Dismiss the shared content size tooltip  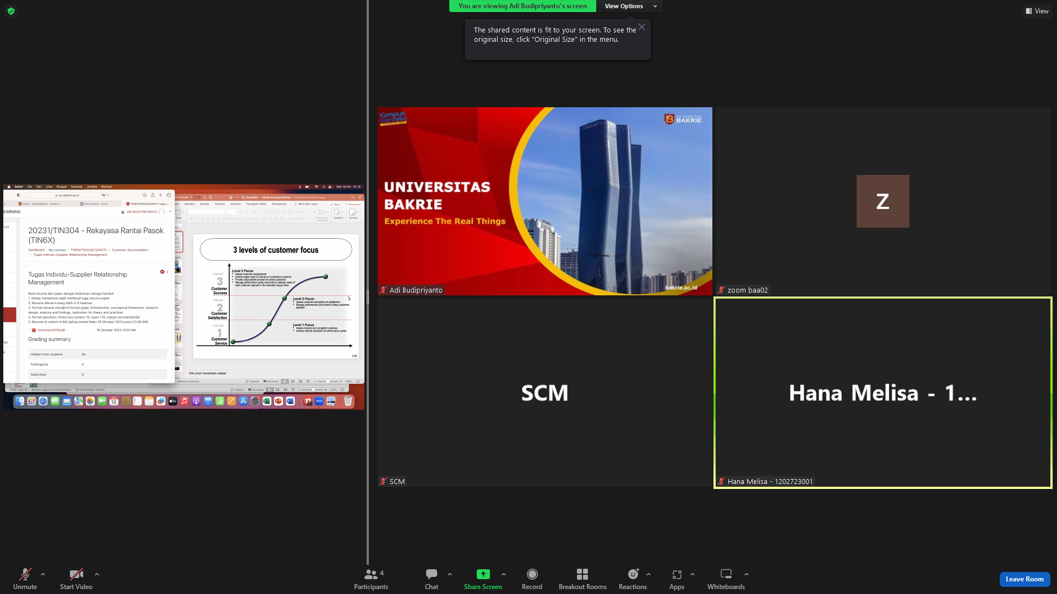[642, 27]
